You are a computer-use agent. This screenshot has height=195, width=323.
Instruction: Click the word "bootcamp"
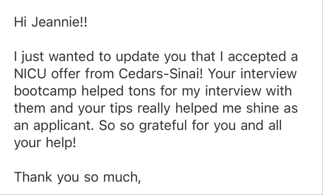(x=45, y=91)
